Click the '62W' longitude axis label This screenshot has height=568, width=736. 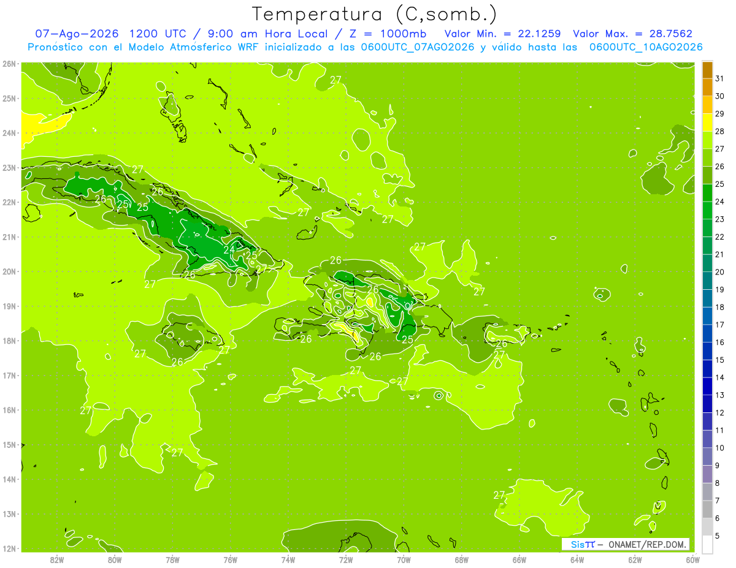coord(635,560)
